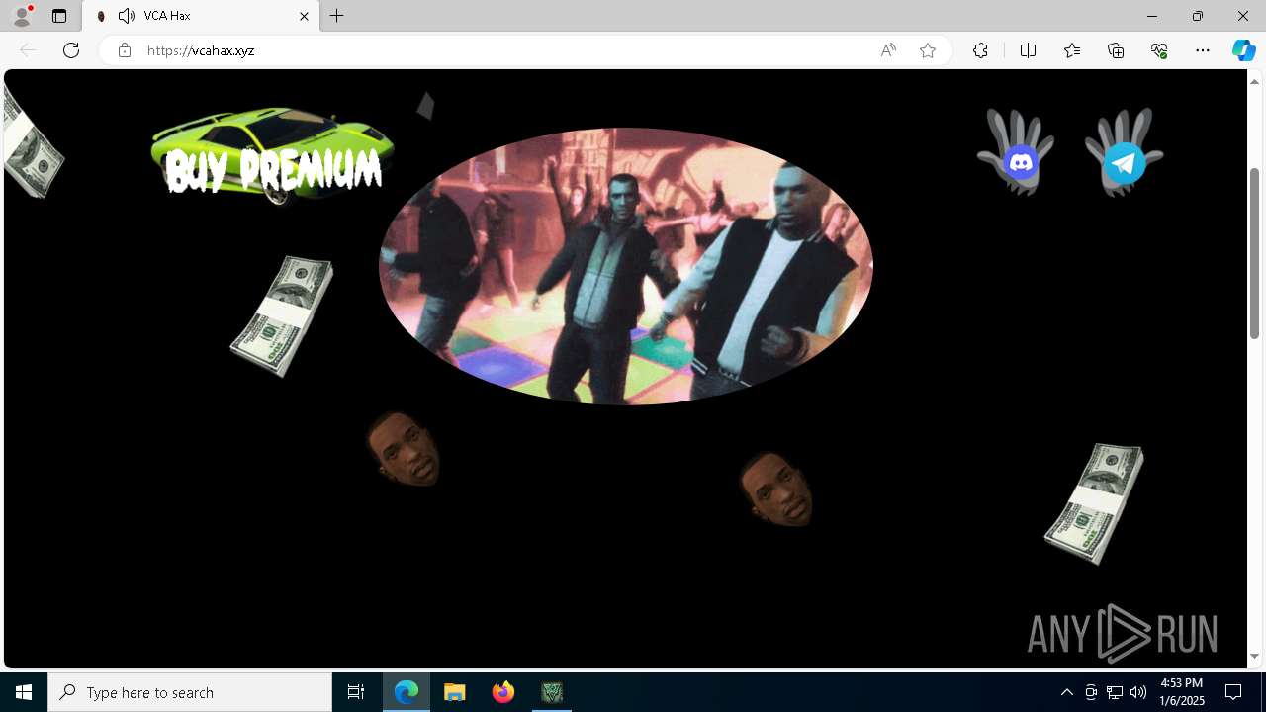Open Read aloud in the address bar

tap(888, 50)
